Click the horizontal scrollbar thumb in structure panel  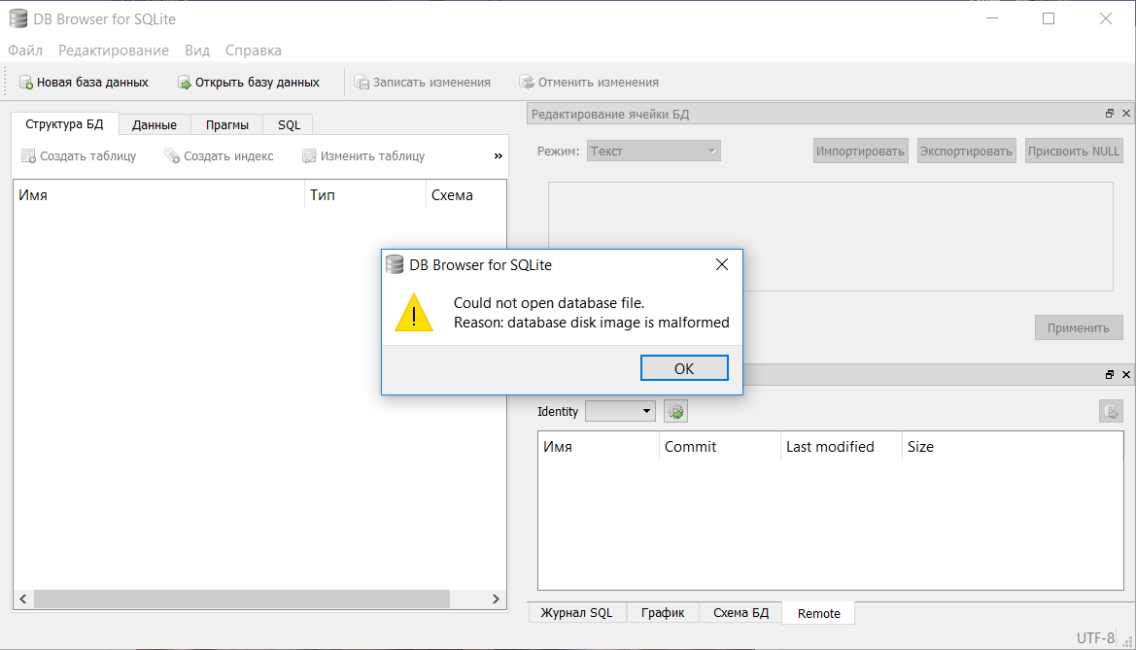[x=242, y=599]
